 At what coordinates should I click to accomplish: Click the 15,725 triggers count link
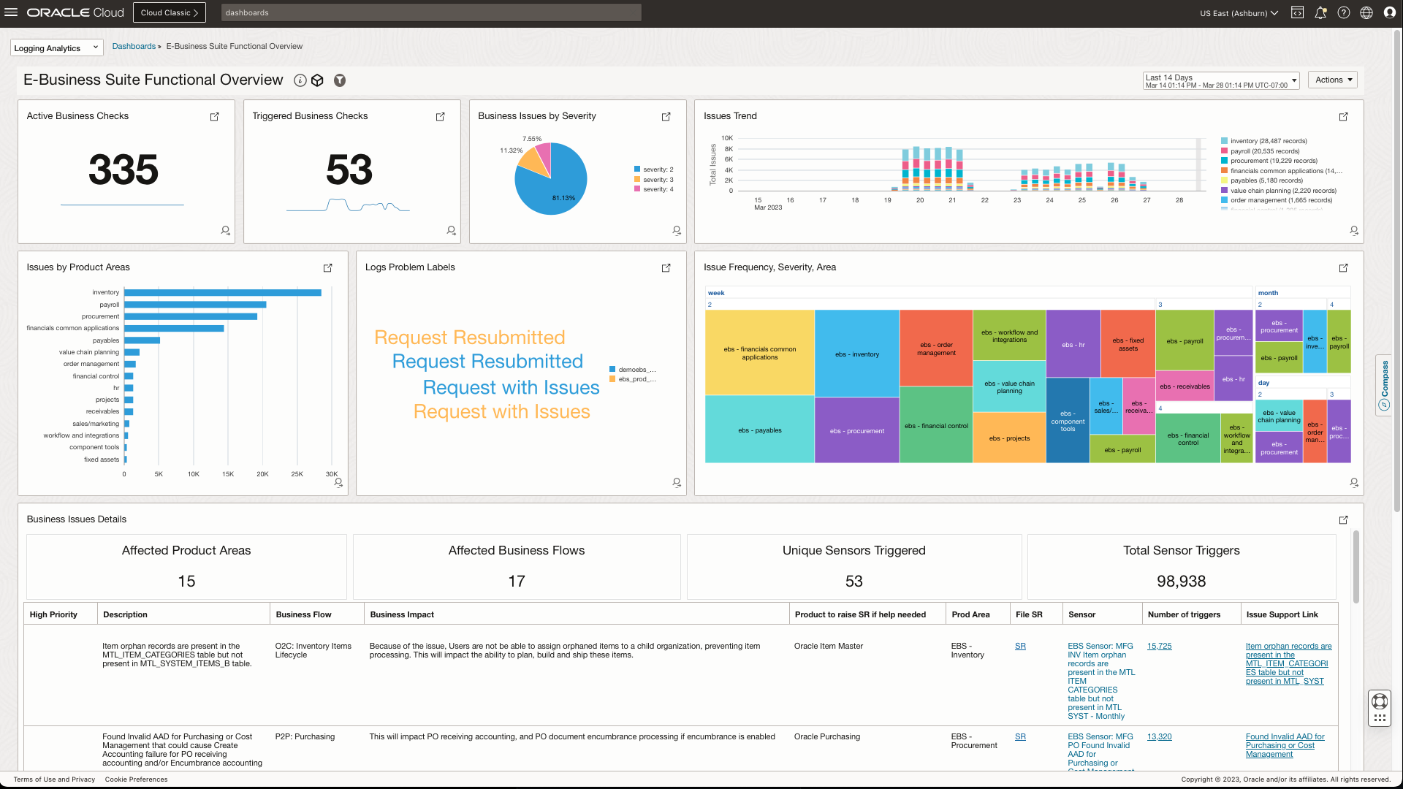coord(1159,647)
